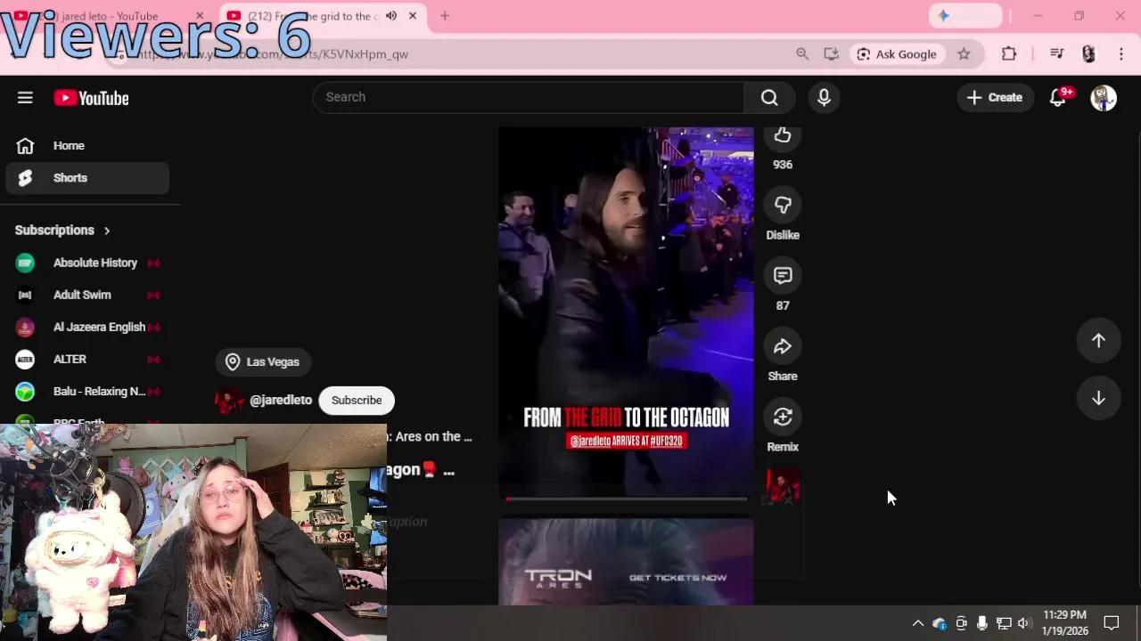Click the Tron Ares Get Tickets banner
Viewport: 1141px width, 641px height.
point(626,562)
